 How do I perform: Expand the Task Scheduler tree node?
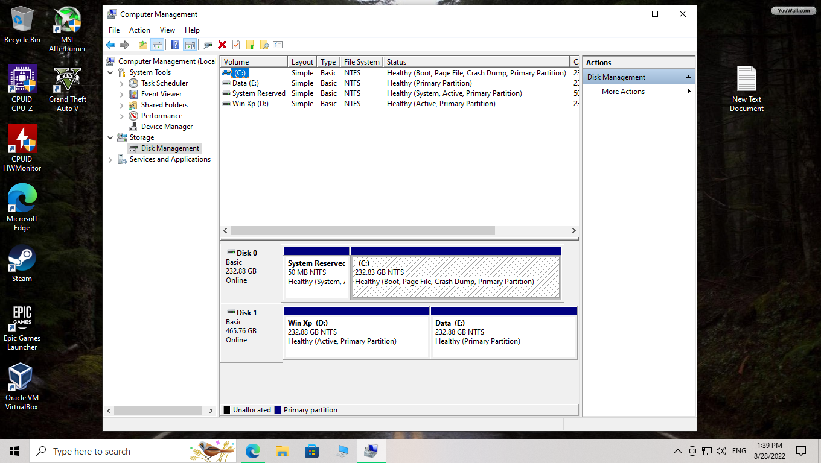122,83
